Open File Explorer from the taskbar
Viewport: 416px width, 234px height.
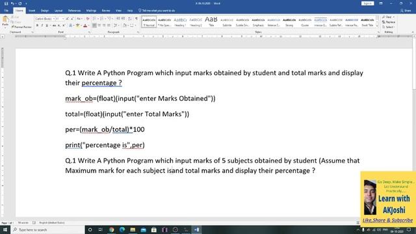[133, 229]
